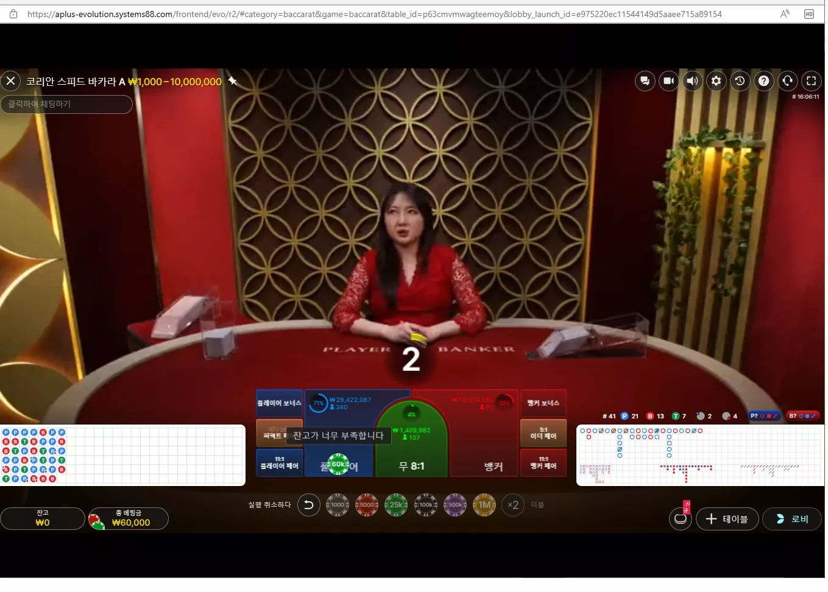Bet on 플레이어 페어 11:1 spot
This screenshot has width=828, height=592.
tap(279, 463)
